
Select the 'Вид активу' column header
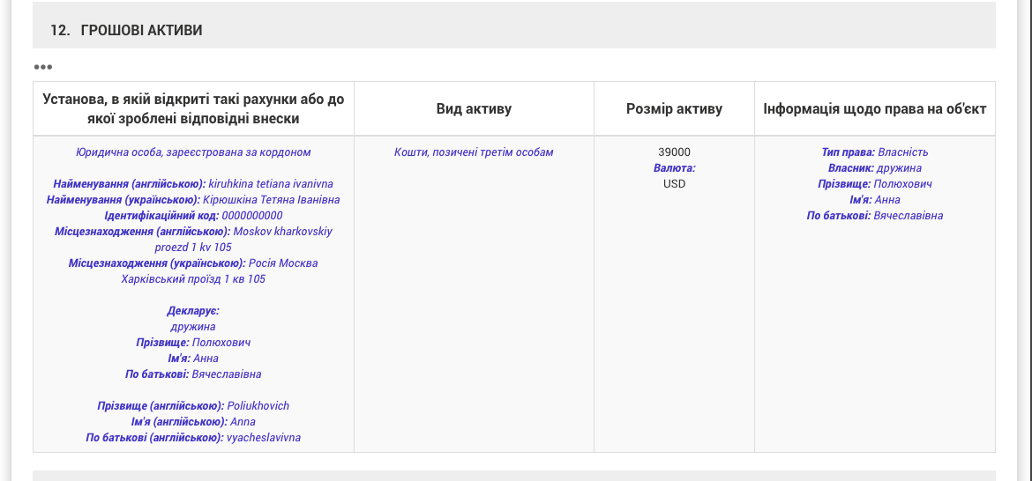(474, 109)
